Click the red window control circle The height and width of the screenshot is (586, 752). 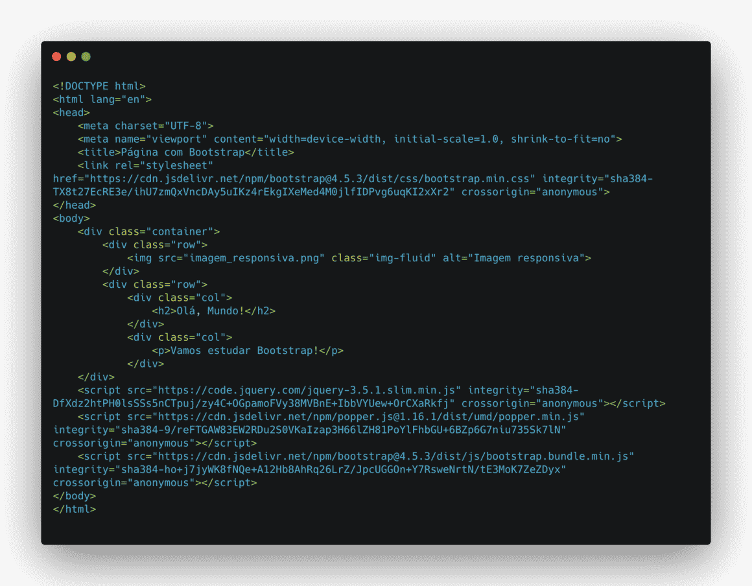pos(56,56)
